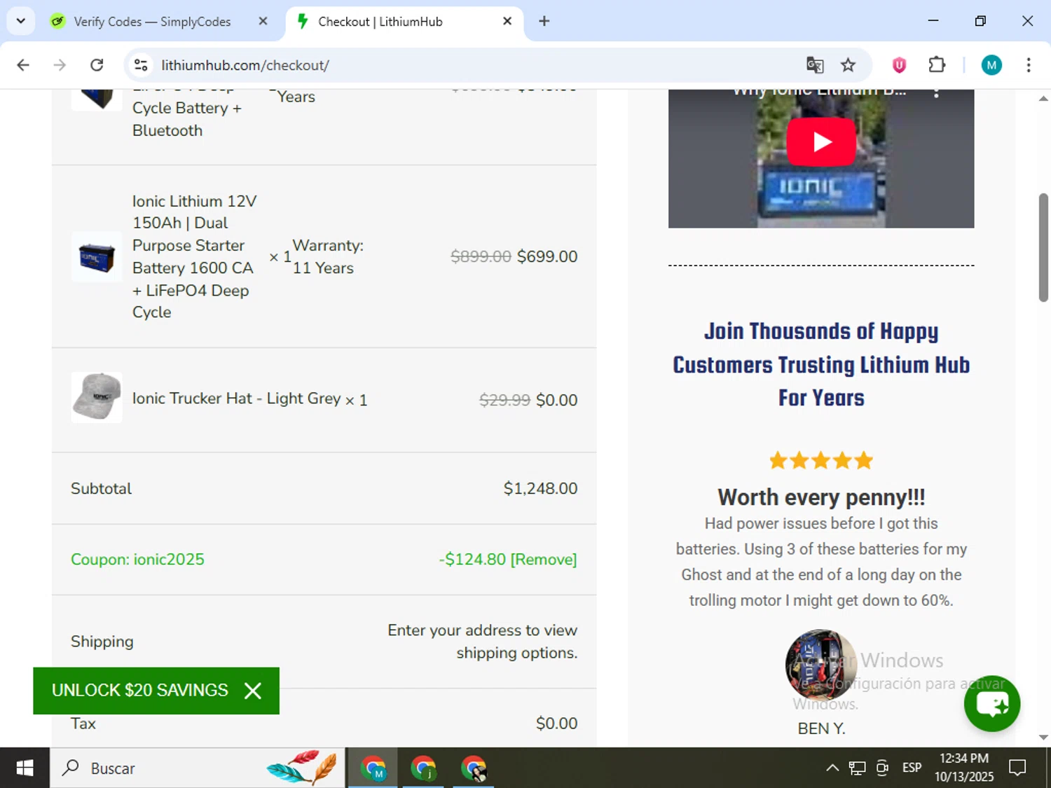The image size is (1051, 788).
Task: Click the Coupon: ionic2025 label
Action: pyautogui.click(x=137, y=560)
